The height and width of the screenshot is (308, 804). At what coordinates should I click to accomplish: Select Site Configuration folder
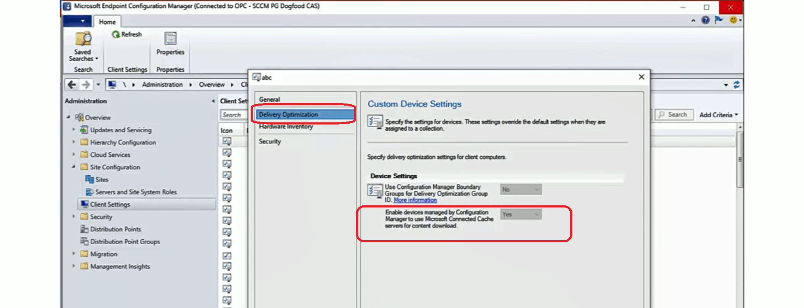[115, 167]
